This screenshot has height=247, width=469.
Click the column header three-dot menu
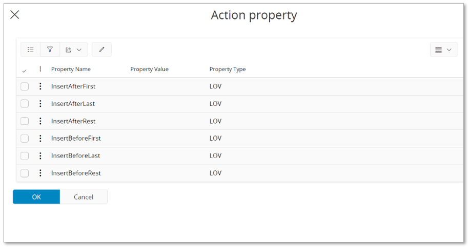tap(40, 70)
